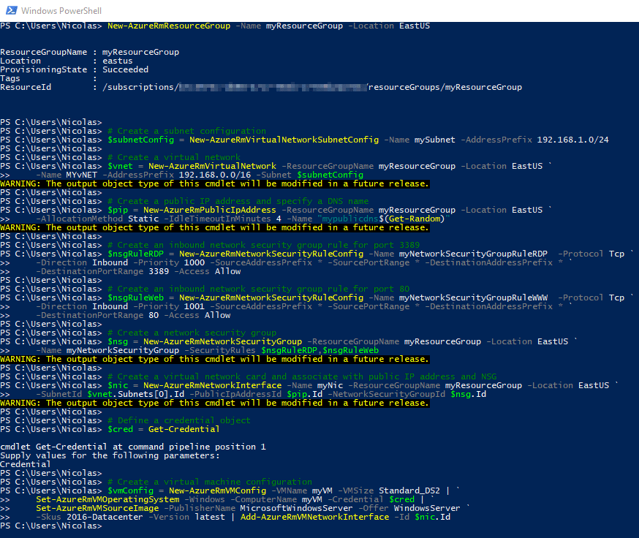This screenshot has width=639, height=538.
Task: Click the "mySubnet" name value
Action: [435, 140]
